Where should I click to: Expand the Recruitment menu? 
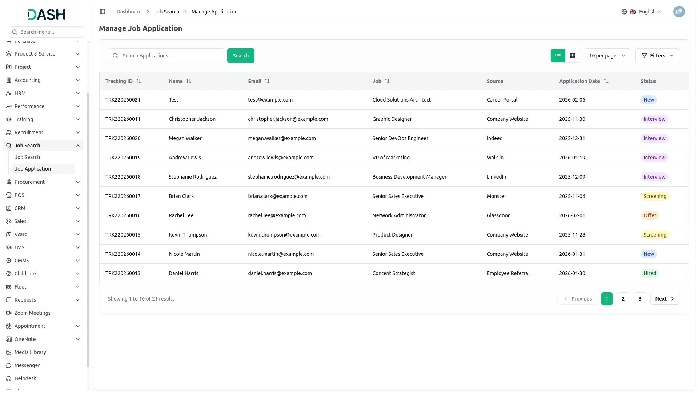click(43, 132)
